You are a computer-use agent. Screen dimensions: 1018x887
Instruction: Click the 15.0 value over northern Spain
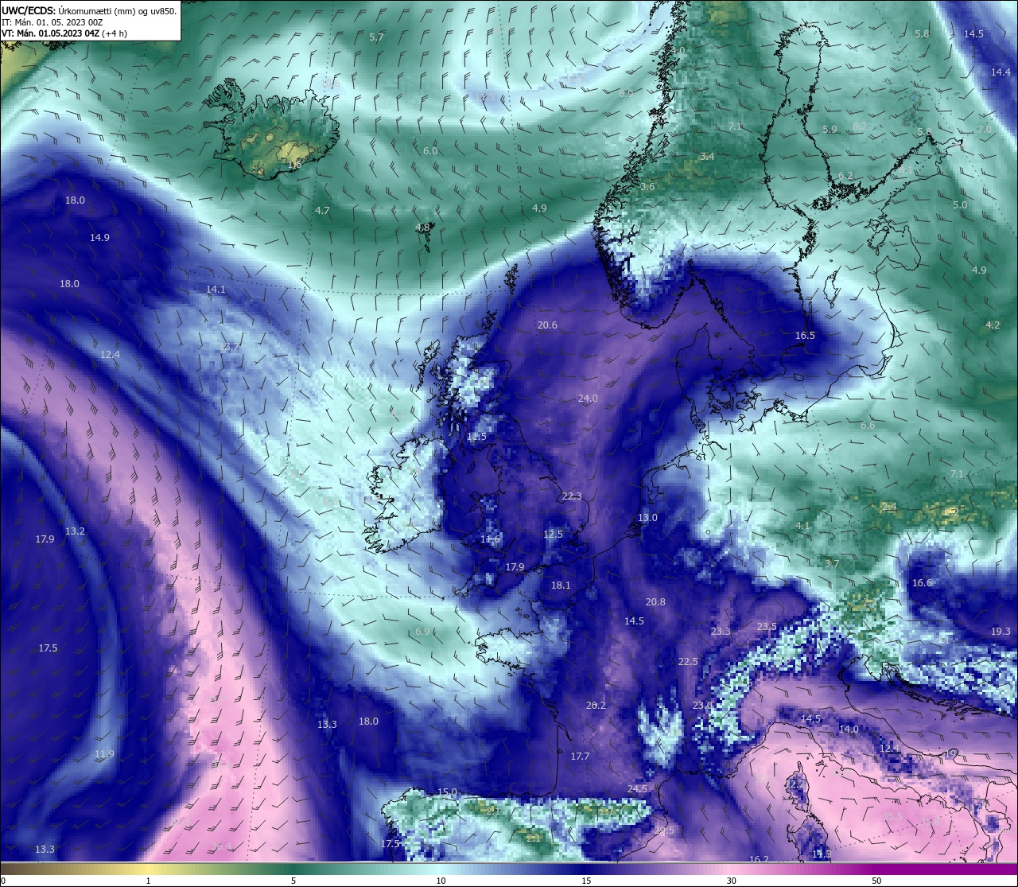[x=447, y=792]
